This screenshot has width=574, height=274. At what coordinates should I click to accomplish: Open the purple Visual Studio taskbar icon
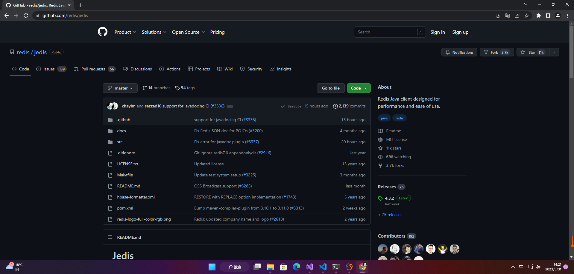[310, 267]
